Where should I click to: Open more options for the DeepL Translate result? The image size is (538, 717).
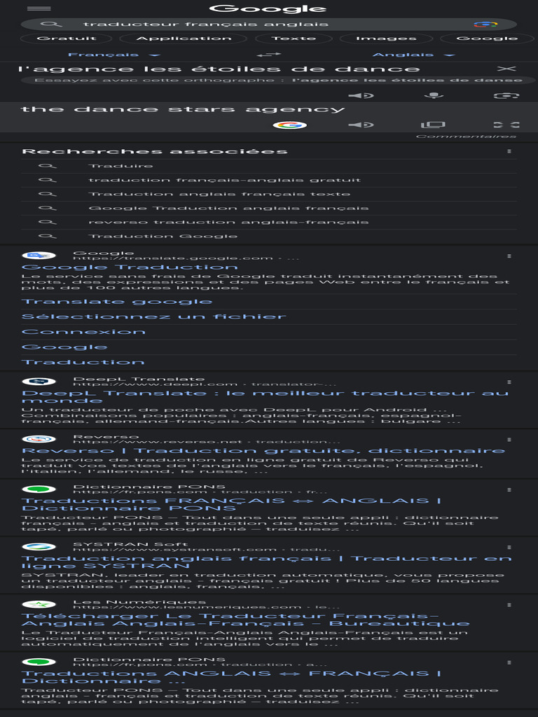click(x=509, y=382)
